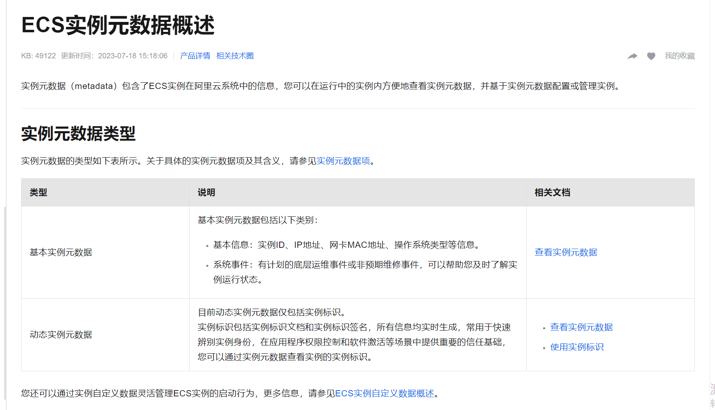This screenshot has width=715, height=410.
Task: Open the 实例元数据项 reference link
Action: coord(343,161)
